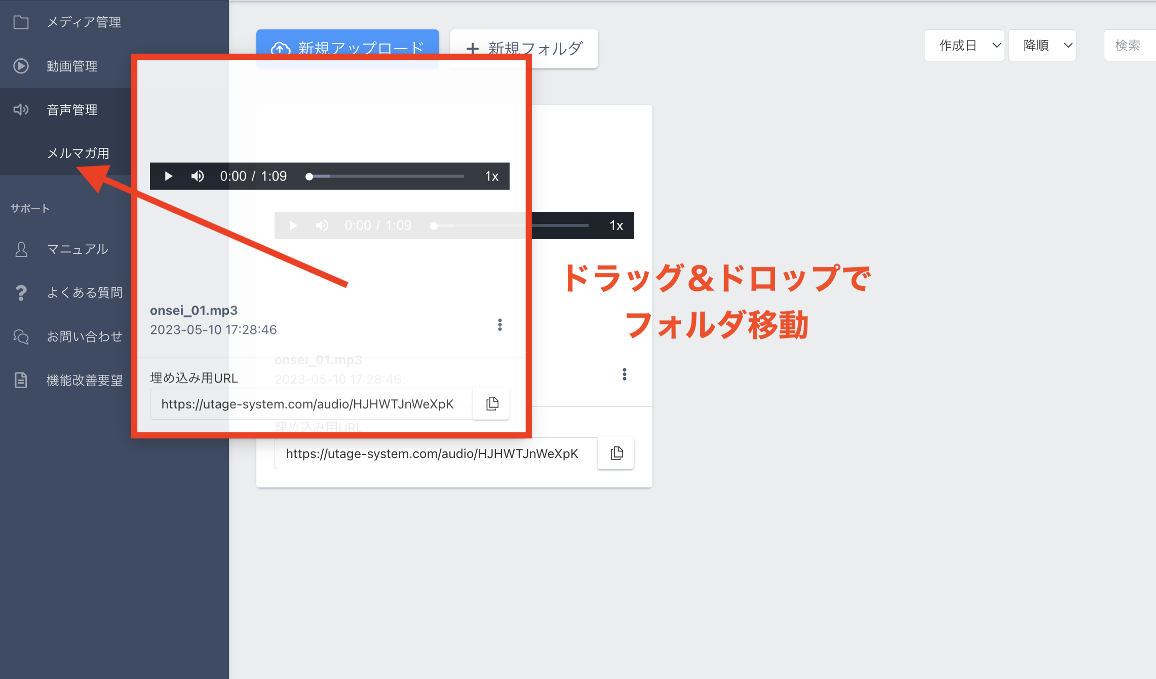
Task: Open the メルマガ用 subfolder
Action: click(x=78, y=153)
